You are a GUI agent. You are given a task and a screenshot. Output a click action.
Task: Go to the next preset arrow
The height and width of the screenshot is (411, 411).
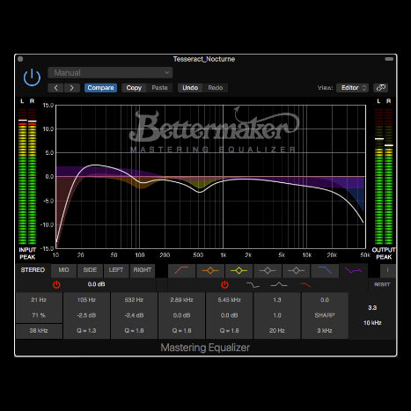pos(72,88)
